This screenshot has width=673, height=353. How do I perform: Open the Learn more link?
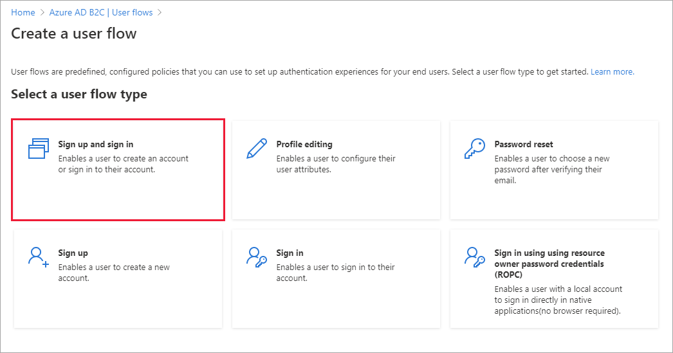pos(612,71)
